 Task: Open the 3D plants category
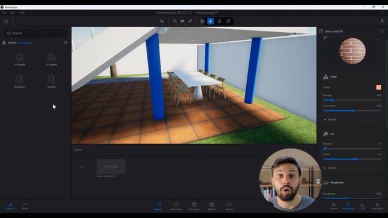pyautogui.click(x=52, y=59)
